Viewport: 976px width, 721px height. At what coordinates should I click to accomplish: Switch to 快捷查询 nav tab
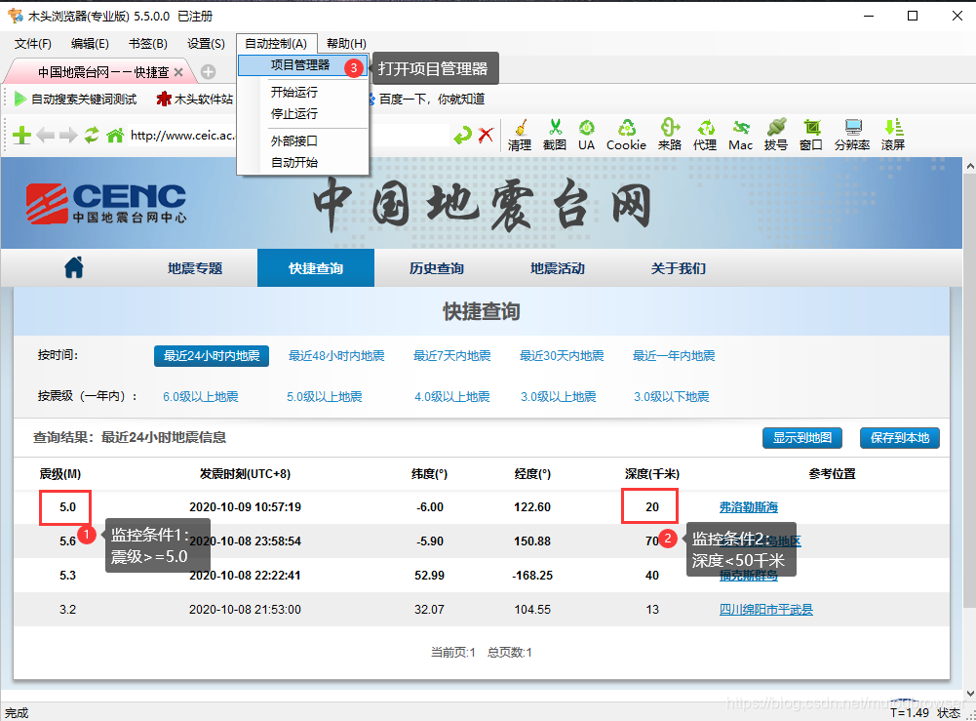pos(316,268)
